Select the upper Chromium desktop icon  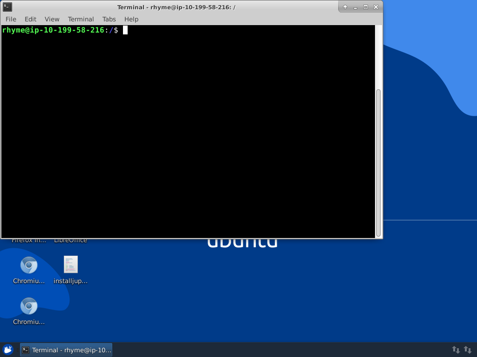tap(29, 271)
